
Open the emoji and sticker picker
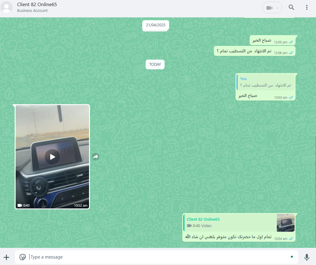pos(23,257)
